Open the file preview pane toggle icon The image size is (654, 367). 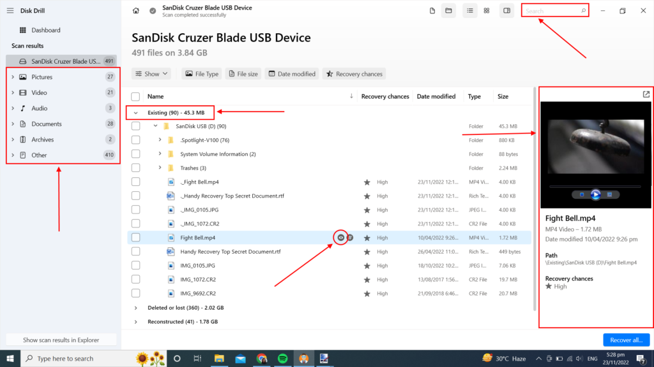click(506, 10)
